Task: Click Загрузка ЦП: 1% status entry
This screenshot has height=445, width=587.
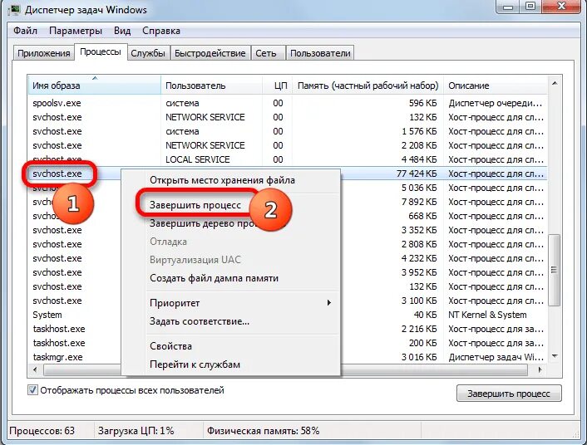Action: [x=136, y=431]
